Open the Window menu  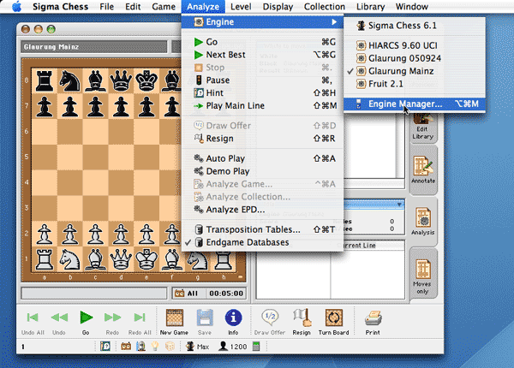click(x=412, y=7)
